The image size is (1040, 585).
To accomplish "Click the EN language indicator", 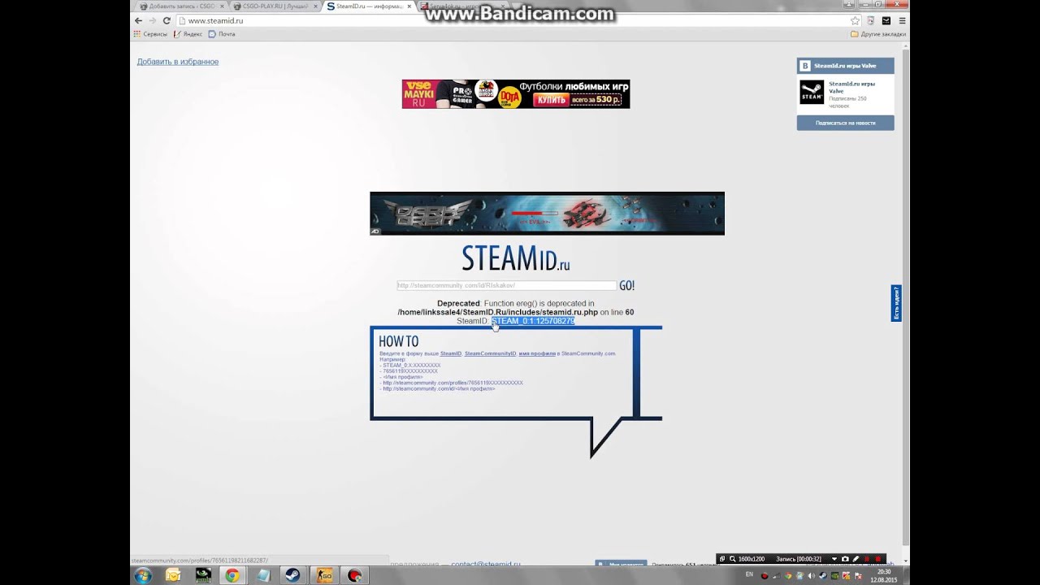I will [x=748, y=574].
